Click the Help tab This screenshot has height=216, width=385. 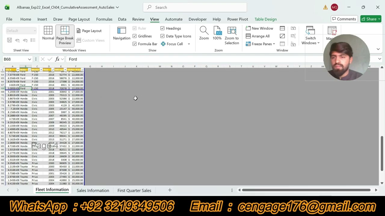pos(217,19)
